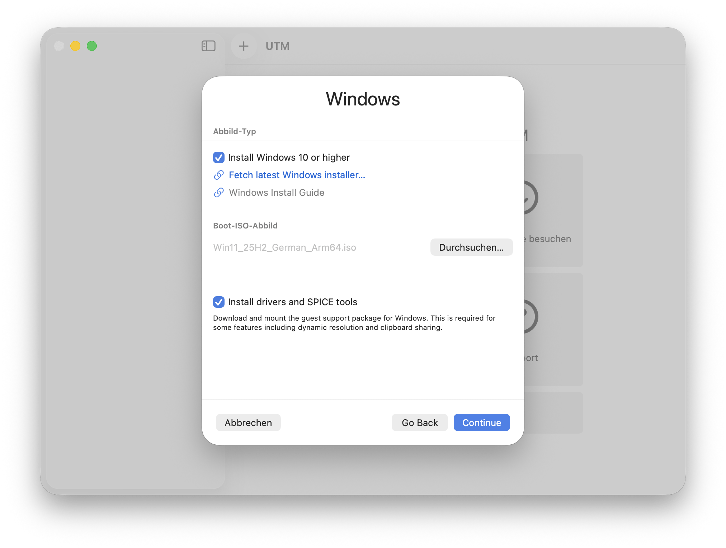Screen dimensions: 726x548
Task: Cancel the wizard with Abbrechen
Action: (x=248, y=422)
